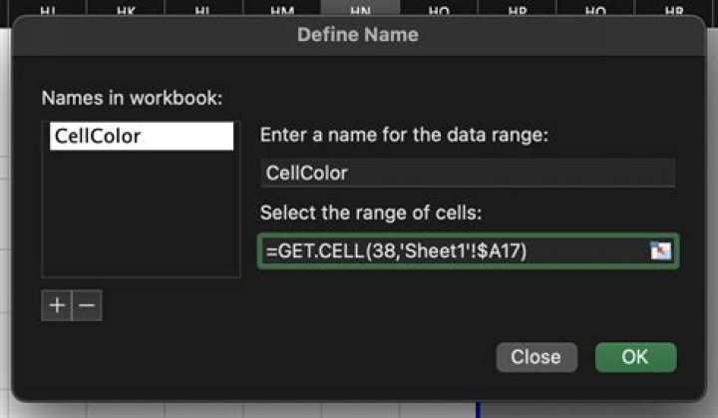Add a new name with the plus button
Image resolution: width=718 pixels, height=418 pixels.
pos(57,305)
